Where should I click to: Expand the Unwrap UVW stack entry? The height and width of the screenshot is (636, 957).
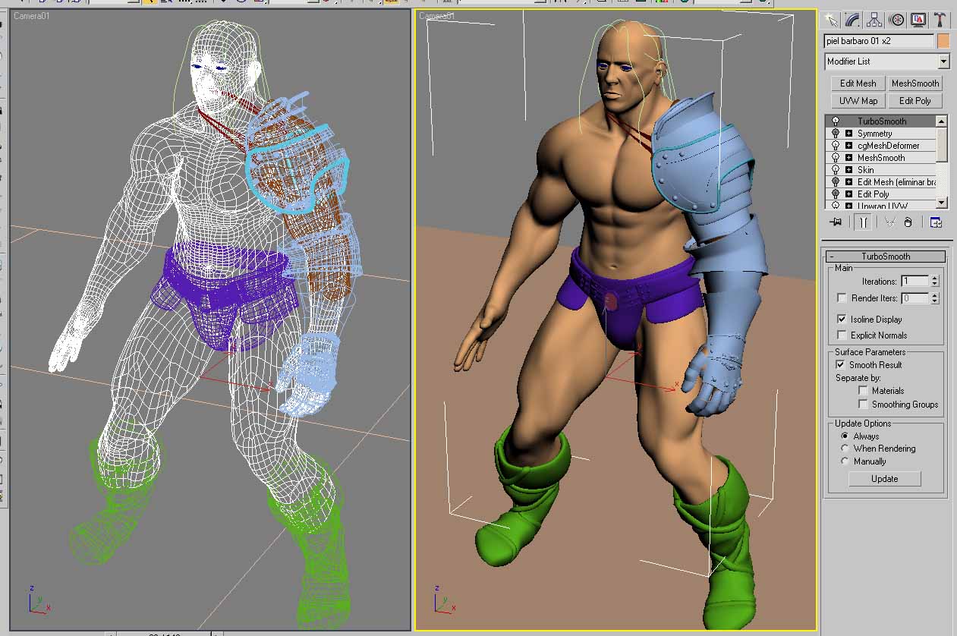coord(848,206)
